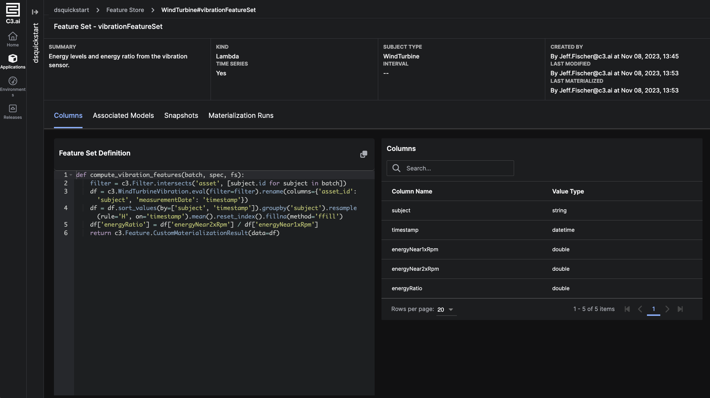The width and height of the screenshot is (710, 398).
Task: Navigate to Feature Store breadcrumb
Action: click(125, 10)
